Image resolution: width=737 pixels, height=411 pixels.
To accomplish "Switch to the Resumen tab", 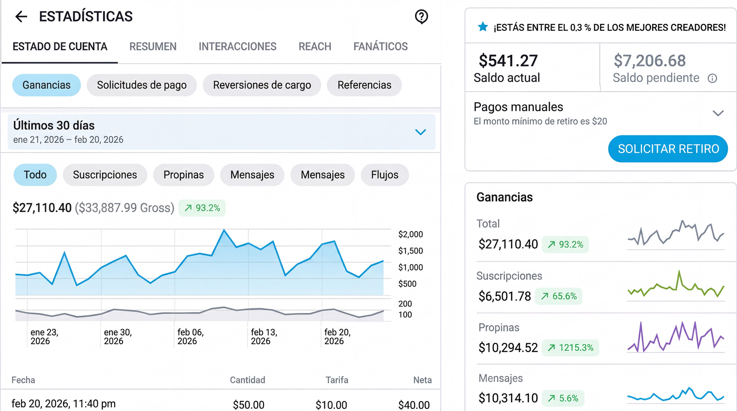I will 152,46.
